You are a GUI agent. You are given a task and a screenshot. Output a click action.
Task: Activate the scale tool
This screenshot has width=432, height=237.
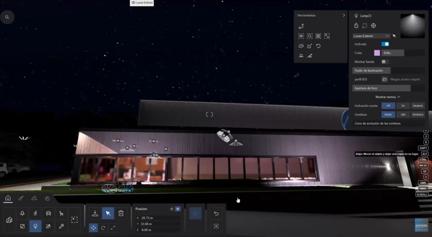[113, 228]
